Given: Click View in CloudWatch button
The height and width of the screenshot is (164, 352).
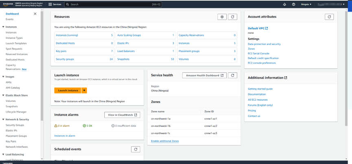Looking at the screenshot, I should pos(122,115).
